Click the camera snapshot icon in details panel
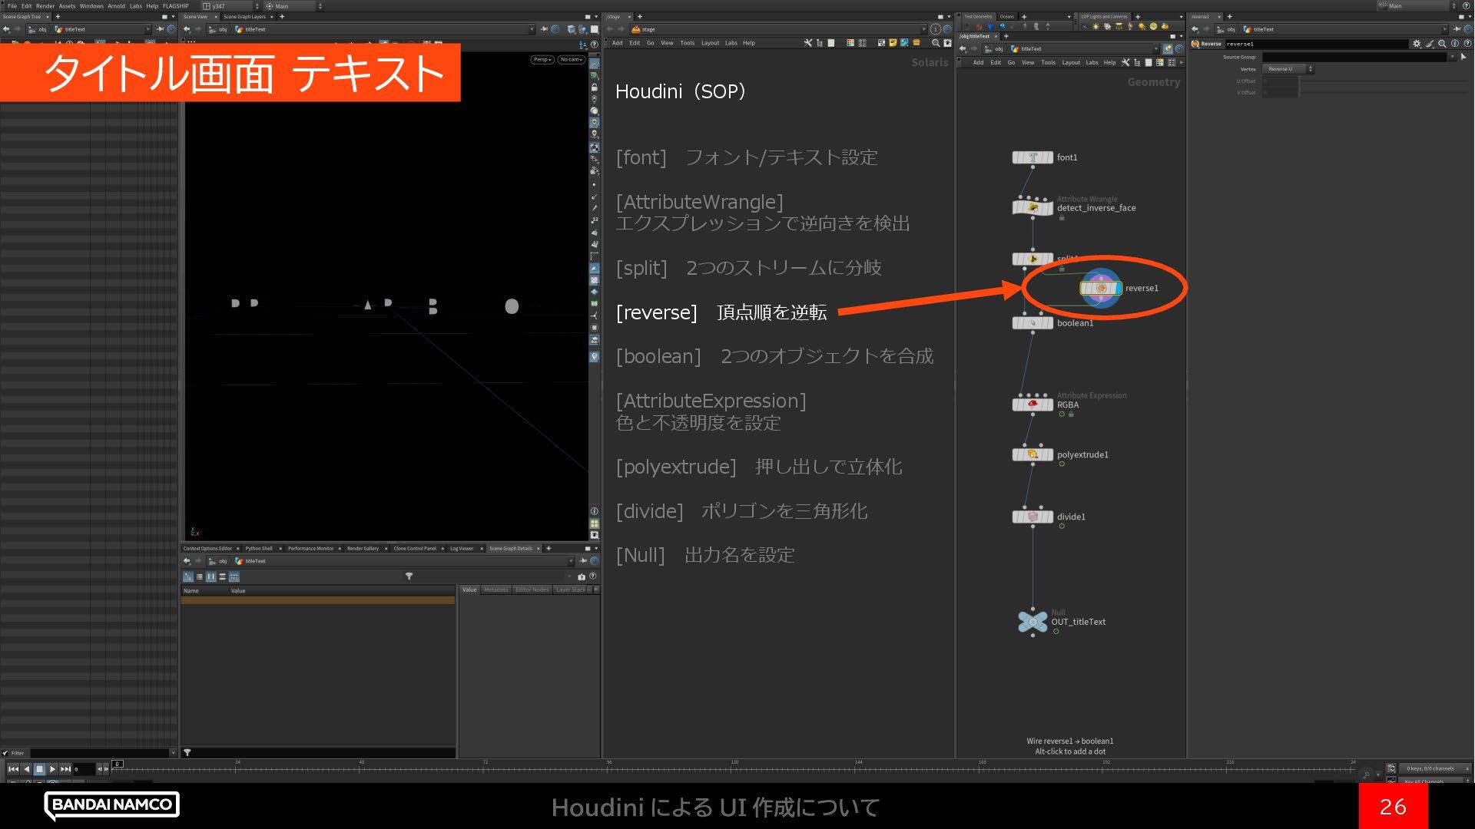1475x829 pixels. click(x=582, y=576)
